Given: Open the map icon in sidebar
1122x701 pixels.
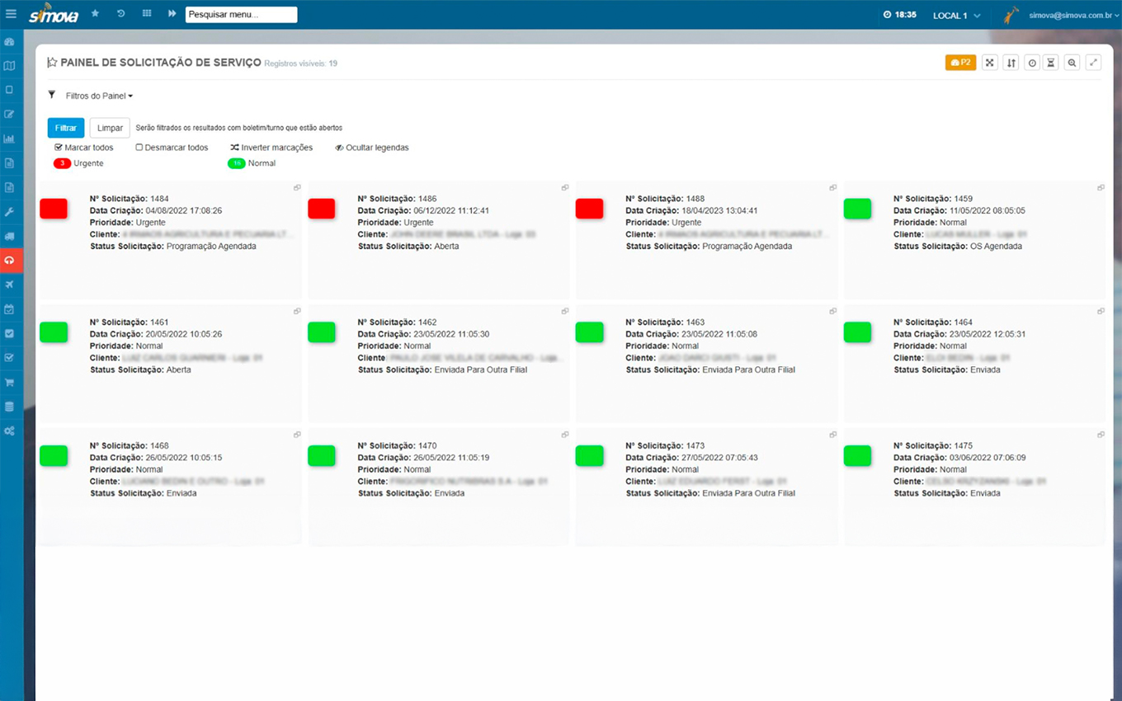Looking at the screenshot, I should click(9, 66).
